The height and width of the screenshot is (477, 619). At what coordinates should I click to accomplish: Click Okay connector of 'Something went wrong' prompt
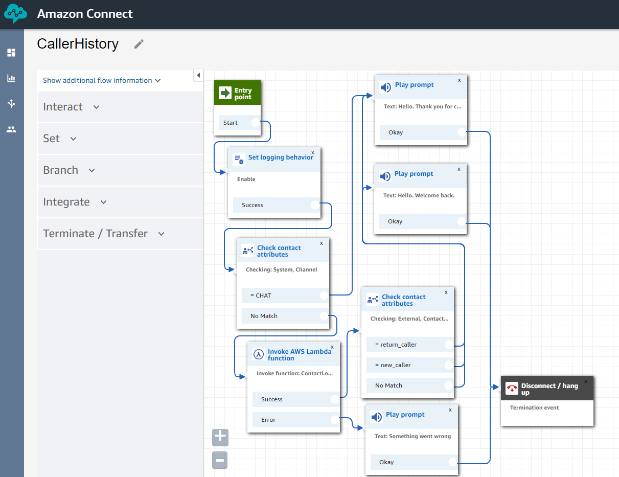click(453, 462)
